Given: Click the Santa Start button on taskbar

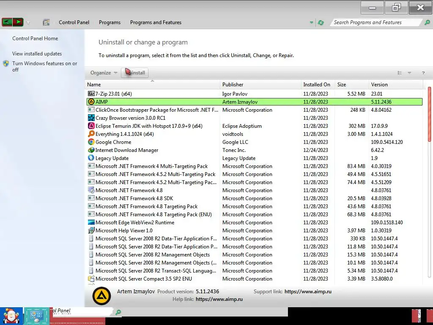Looking at the screenshot, I should [x=11, y=316].
